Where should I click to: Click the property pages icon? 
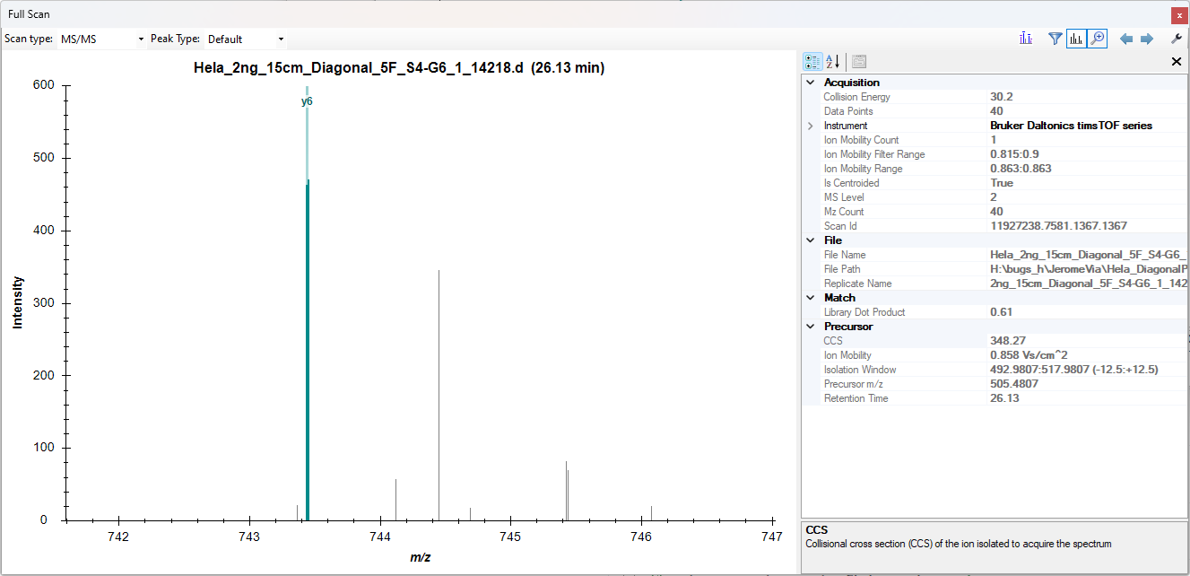coord(858,61)
